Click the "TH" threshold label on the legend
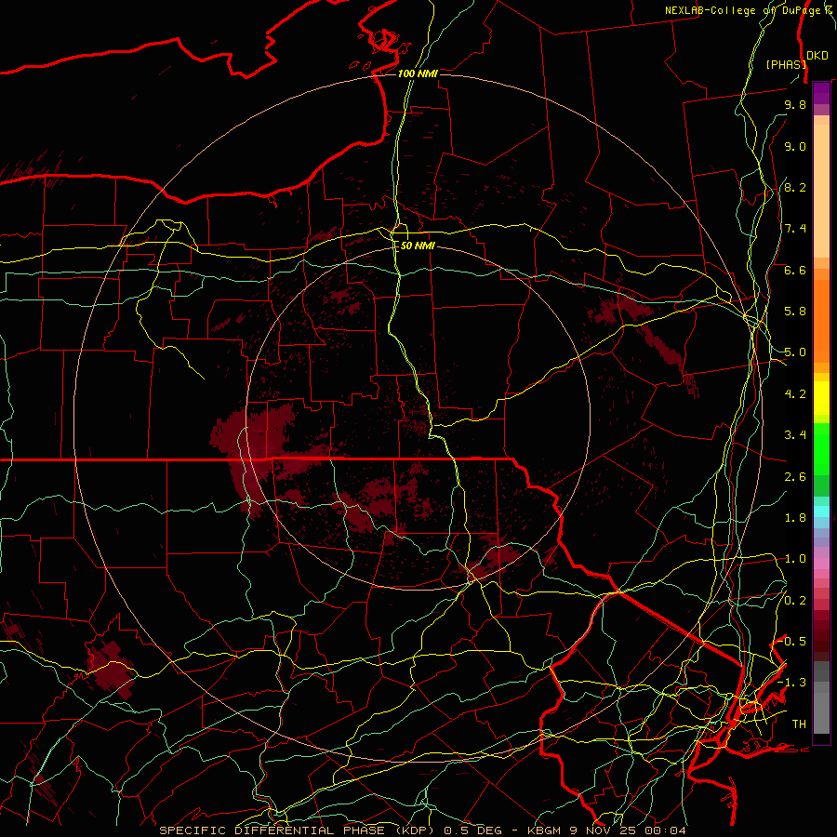 tap(799, 724)
